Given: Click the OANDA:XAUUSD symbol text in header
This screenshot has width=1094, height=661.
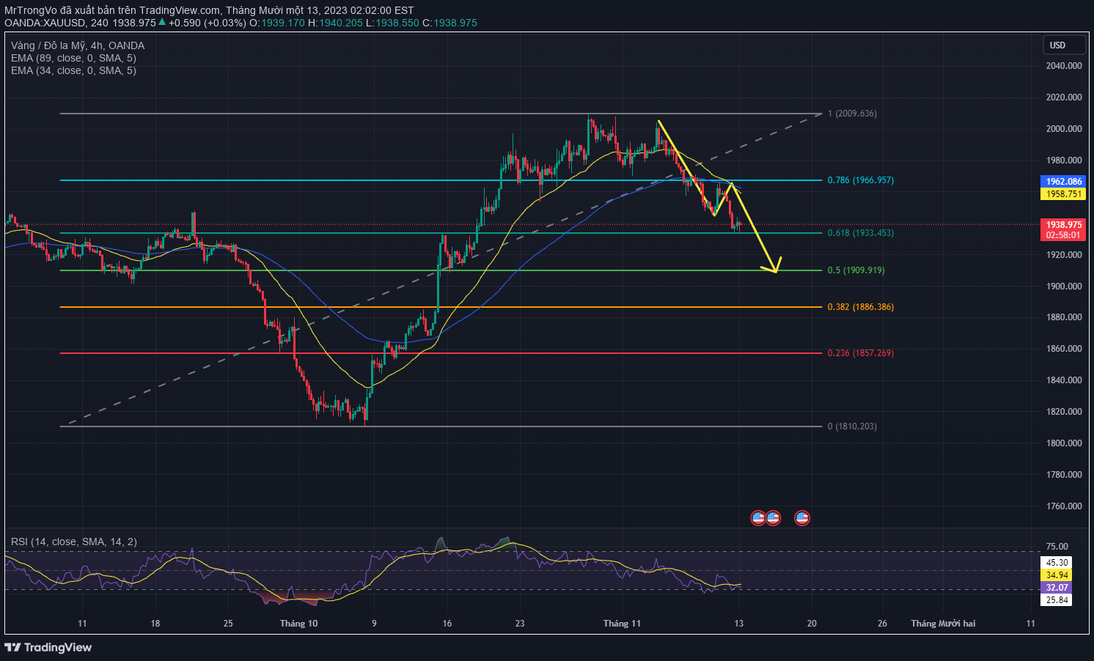Looking at the screenshot, I should pyautogui.click(x=45, y=23).
